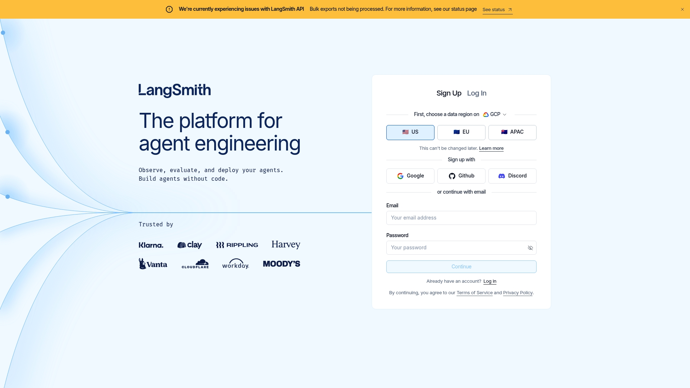
Task: Click the 'Trusted by' text
Action: (156, 225)
